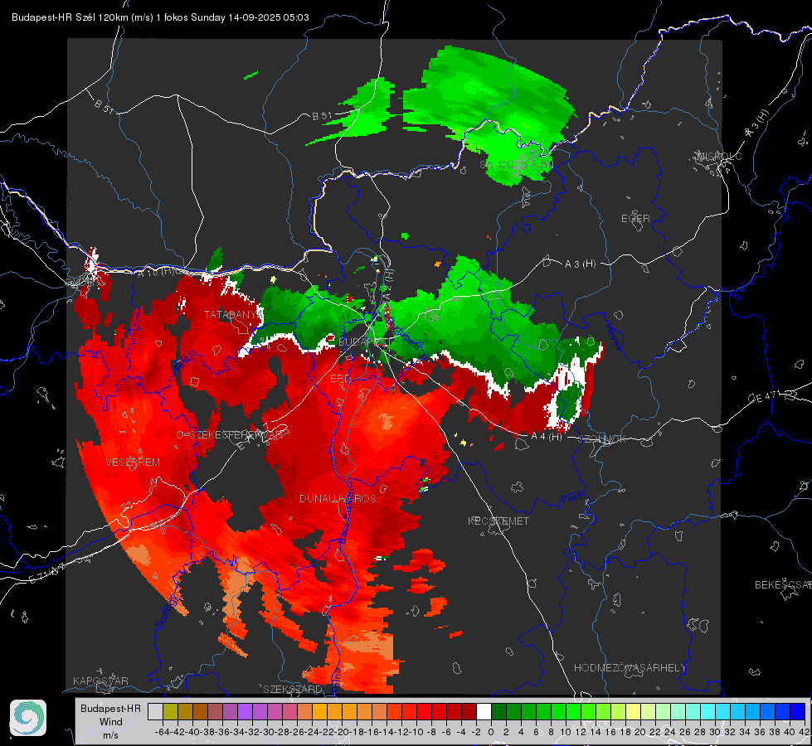Click the Budapest-HR Wind m/s legend title

tap(111, 722)
